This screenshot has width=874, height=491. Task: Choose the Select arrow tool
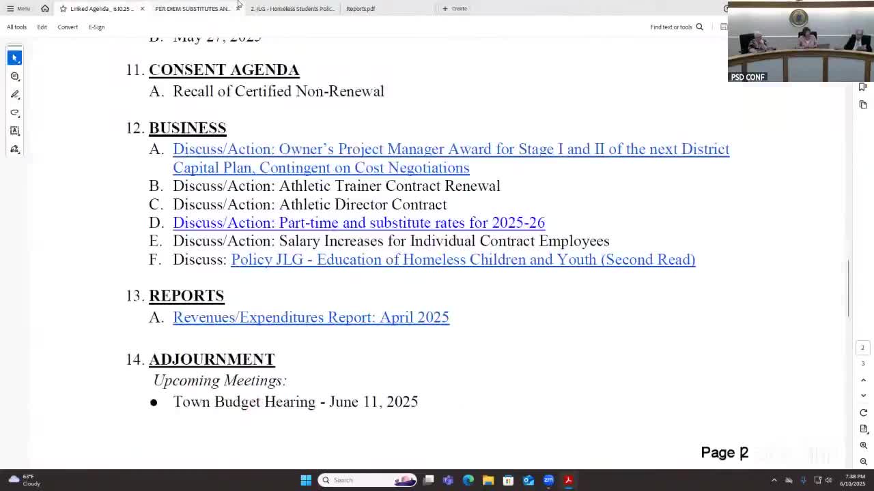click(15, 58)
